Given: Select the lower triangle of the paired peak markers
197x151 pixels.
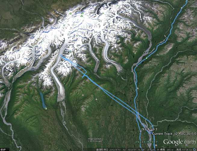Looking at the screenshot, I should pyautogui.click(x=82, y=16).
